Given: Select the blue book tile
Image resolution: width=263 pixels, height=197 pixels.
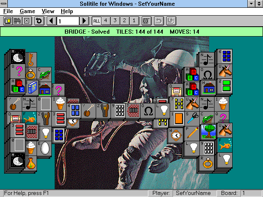Looking at the screenshot, I should point(32,87).
